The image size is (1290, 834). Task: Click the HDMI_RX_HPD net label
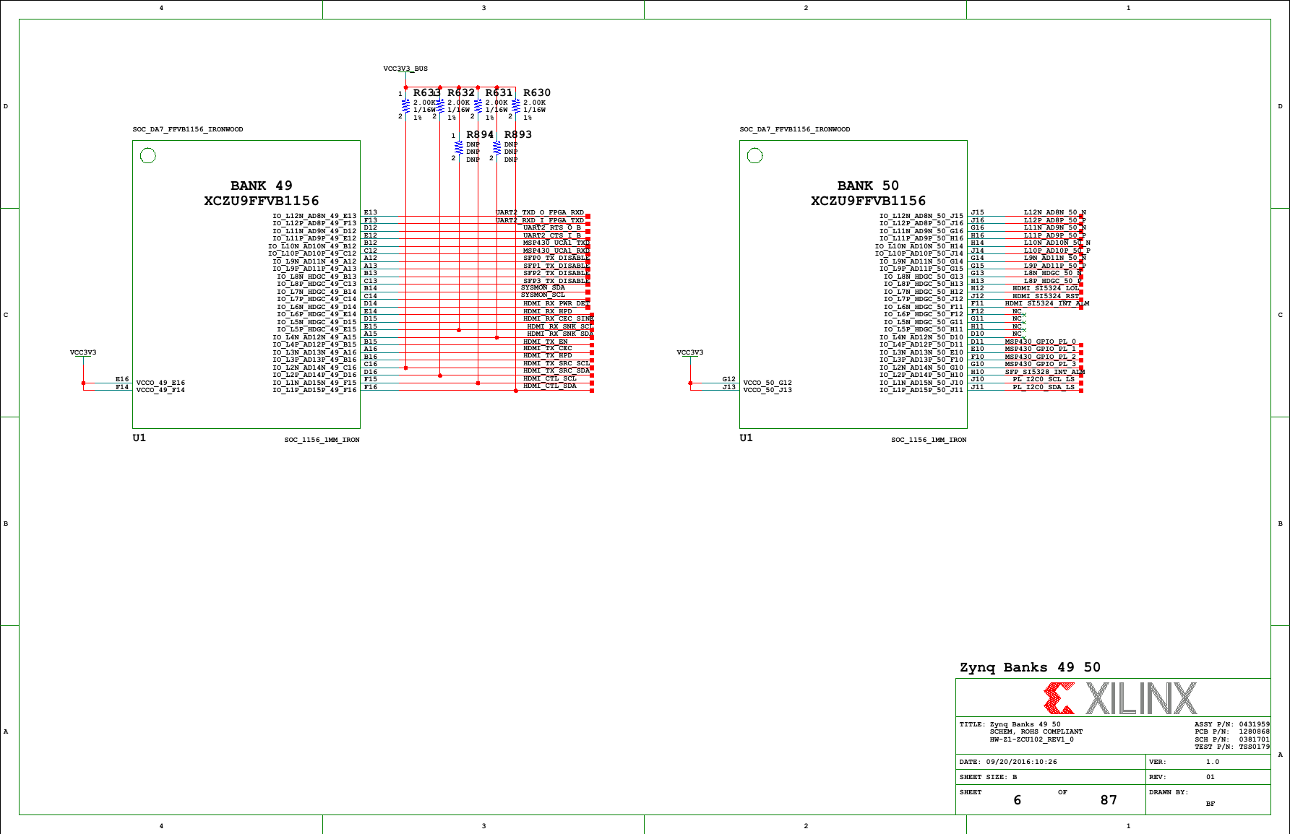point(548,311)
